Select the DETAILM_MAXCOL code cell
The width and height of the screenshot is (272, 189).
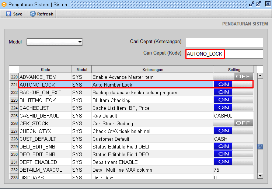[x=45, y=170]
